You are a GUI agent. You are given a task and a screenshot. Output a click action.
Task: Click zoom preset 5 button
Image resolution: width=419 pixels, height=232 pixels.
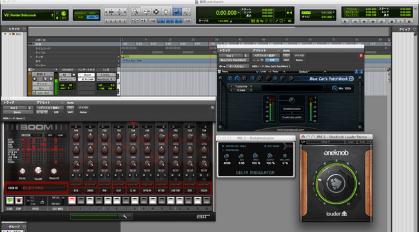[124, 21]
